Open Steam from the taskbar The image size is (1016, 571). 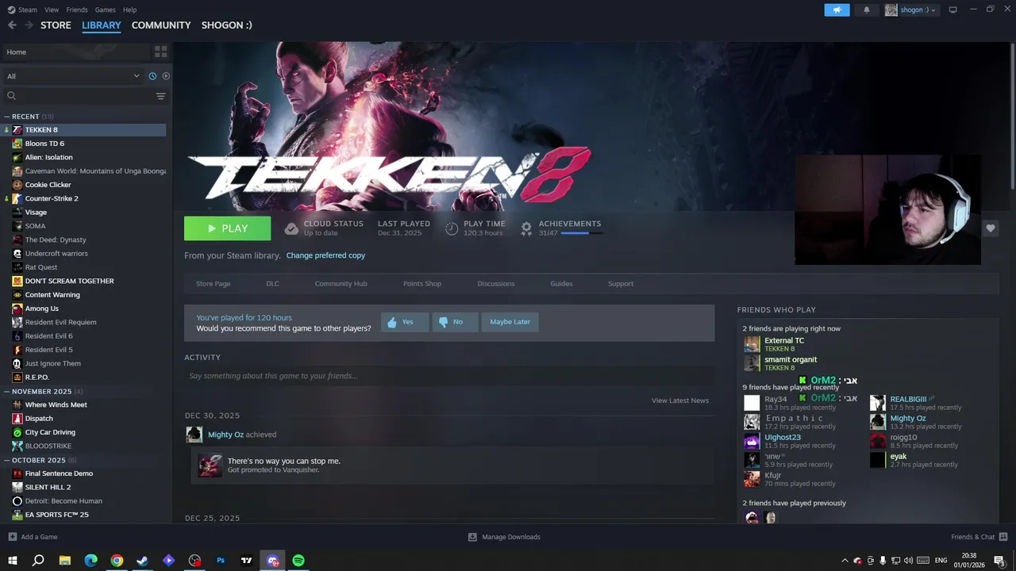pos(143,561)
